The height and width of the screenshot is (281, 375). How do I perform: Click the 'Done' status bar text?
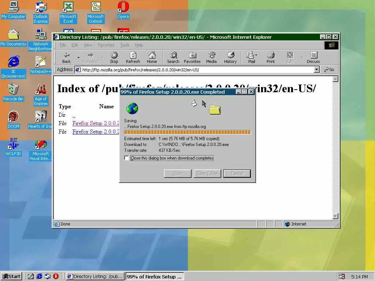(65, 224)
